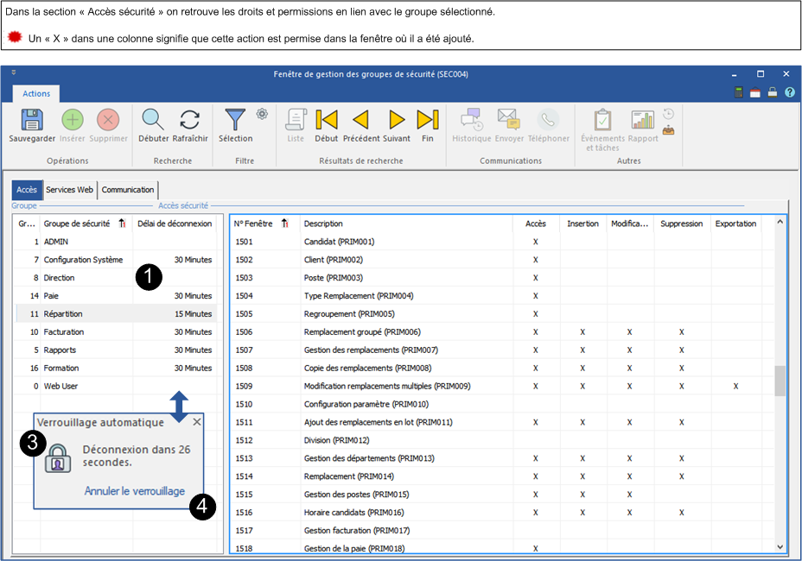The height and width of the screenshot is (561, 802).
Task: Advance with the Suivant arrow
Action: [397, 120]
